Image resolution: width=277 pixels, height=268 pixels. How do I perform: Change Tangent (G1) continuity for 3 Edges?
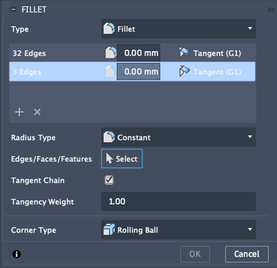click(210, 72)
